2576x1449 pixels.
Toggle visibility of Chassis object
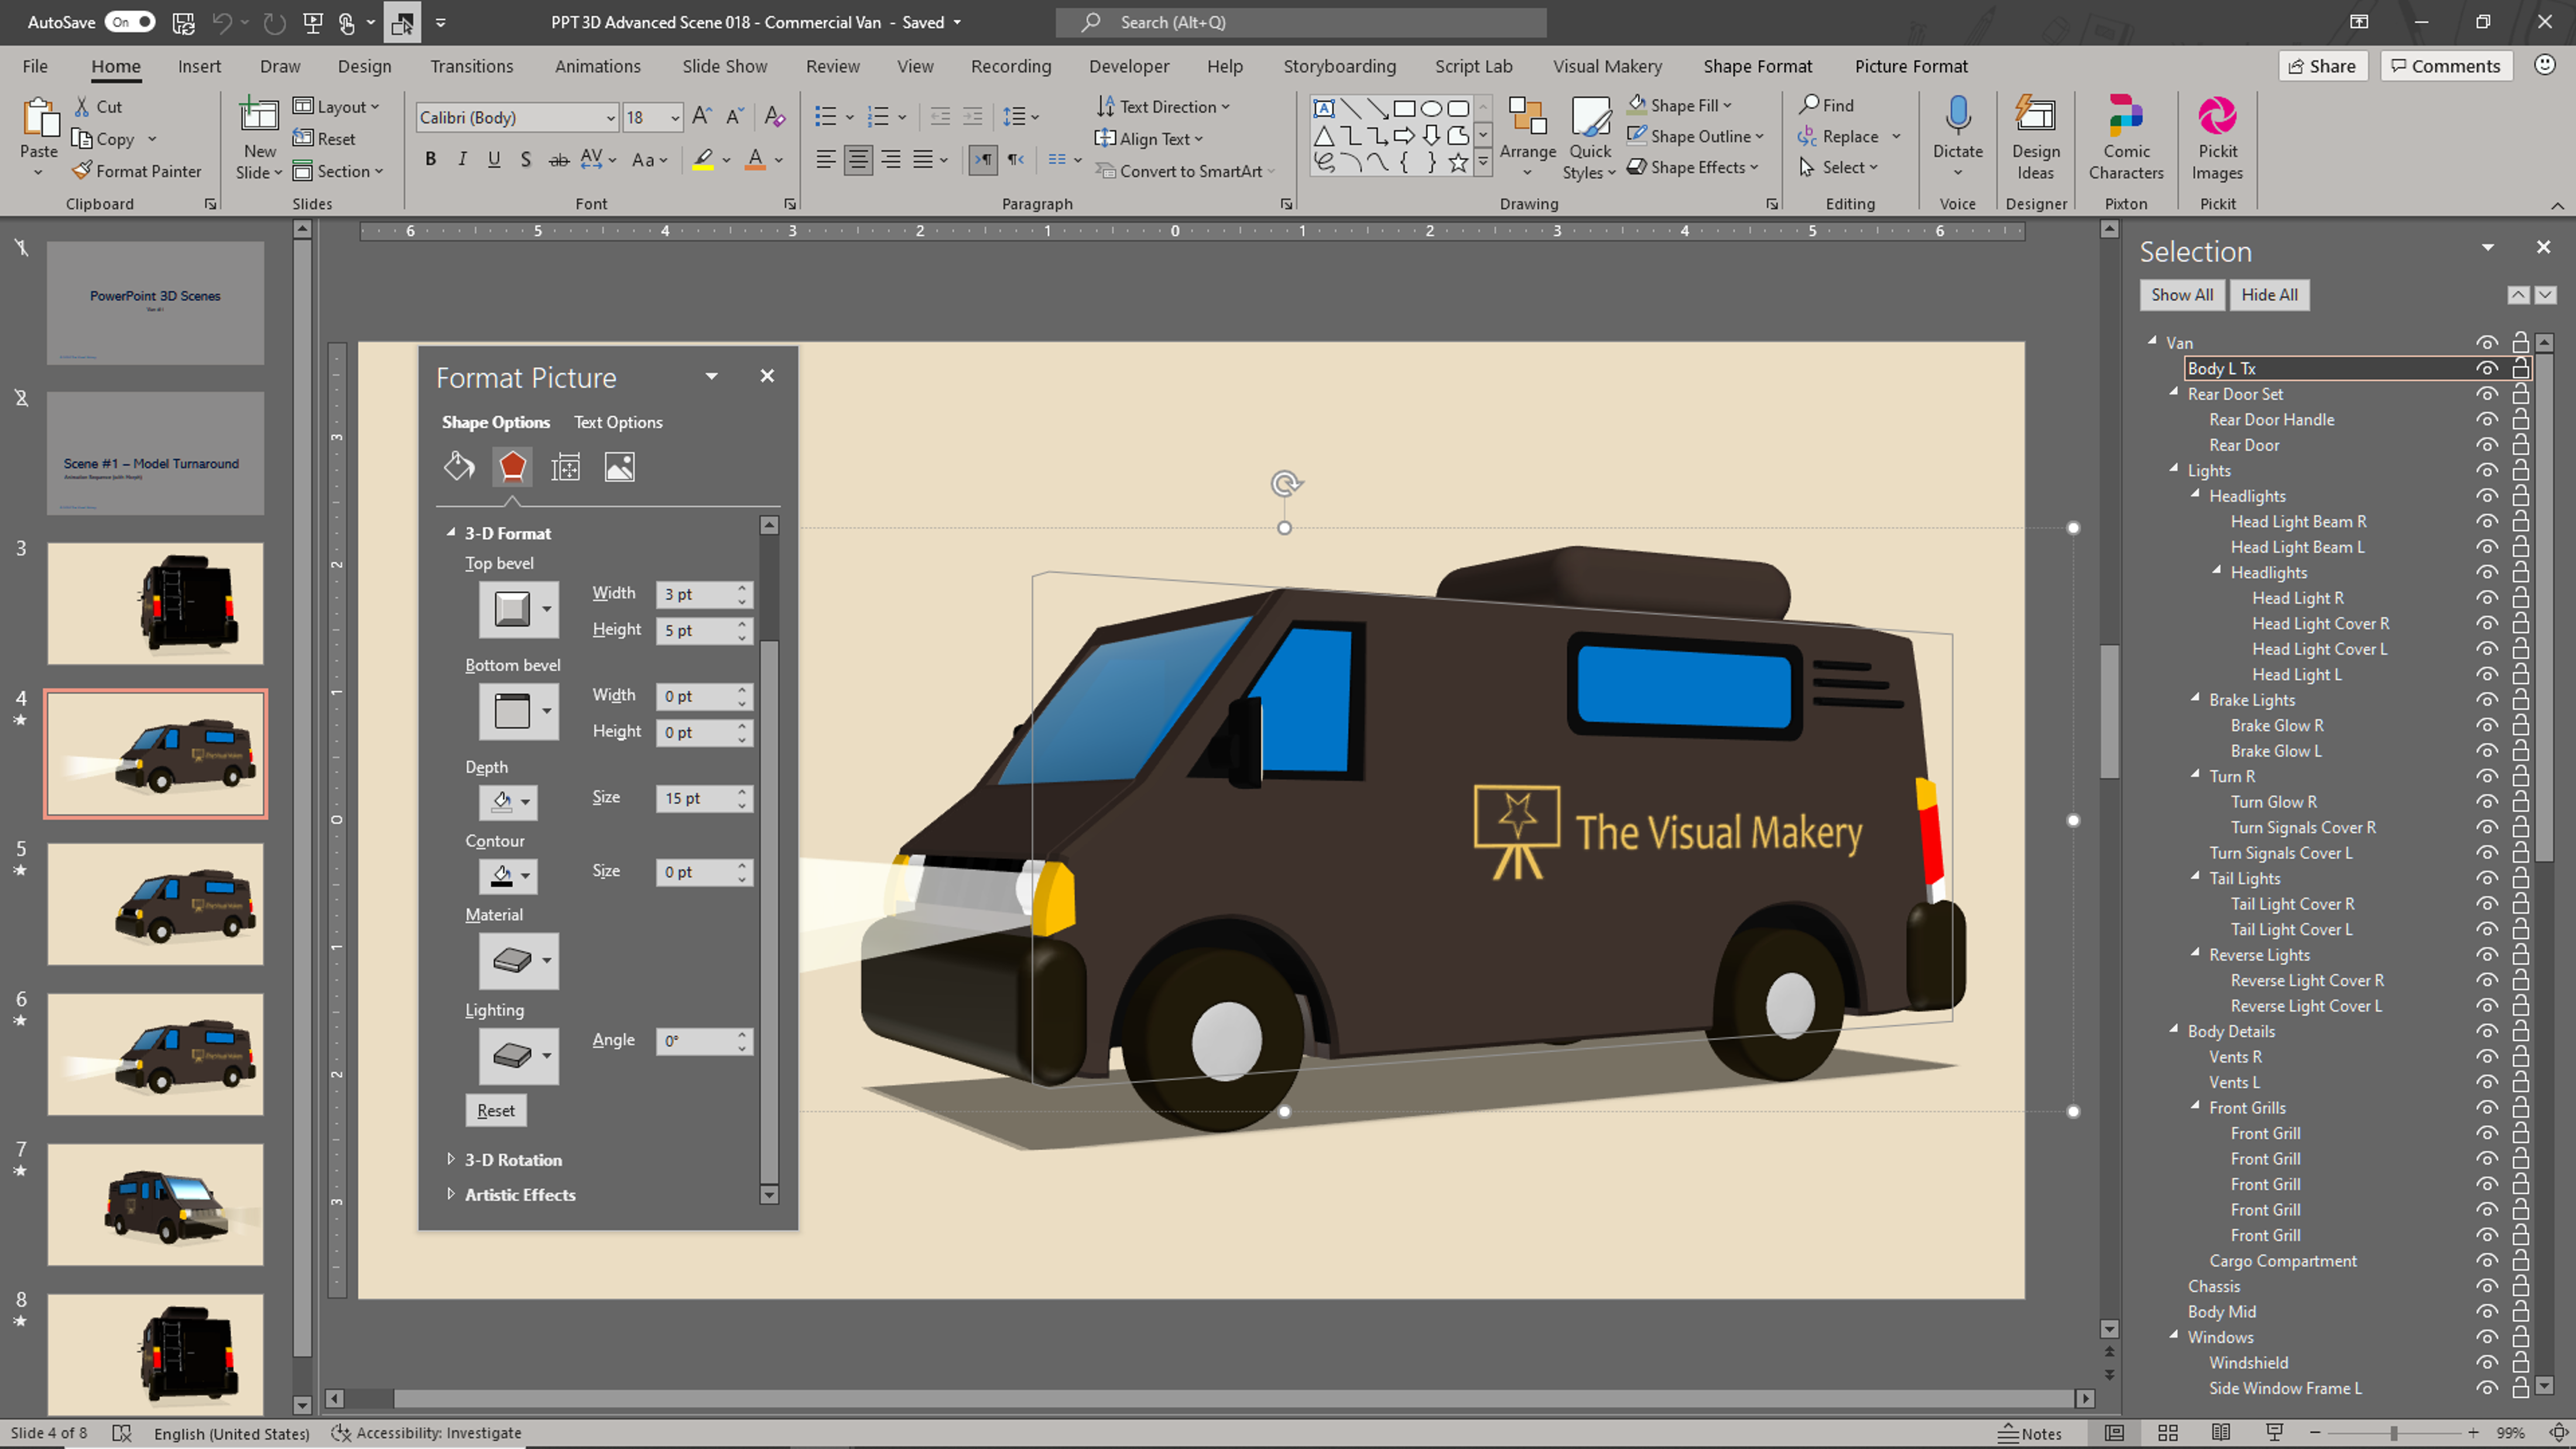(x=2486, y=1286)
